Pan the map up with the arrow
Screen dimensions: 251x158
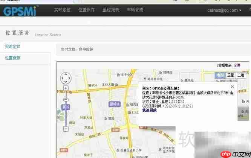tap(66, 74)
